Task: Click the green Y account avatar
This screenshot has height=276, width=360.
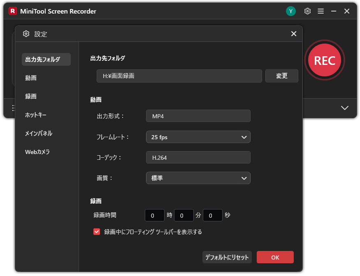Action: click(290, 11)
